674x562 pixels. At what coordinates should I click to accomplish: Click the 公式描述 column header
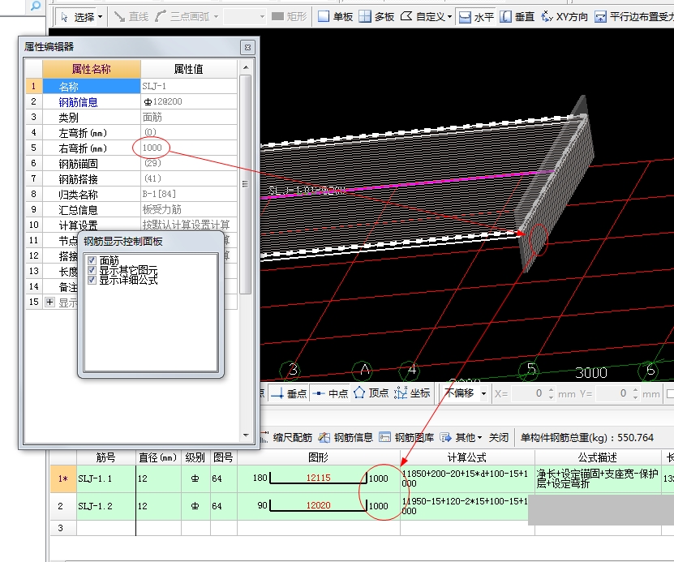coord(598,457)
